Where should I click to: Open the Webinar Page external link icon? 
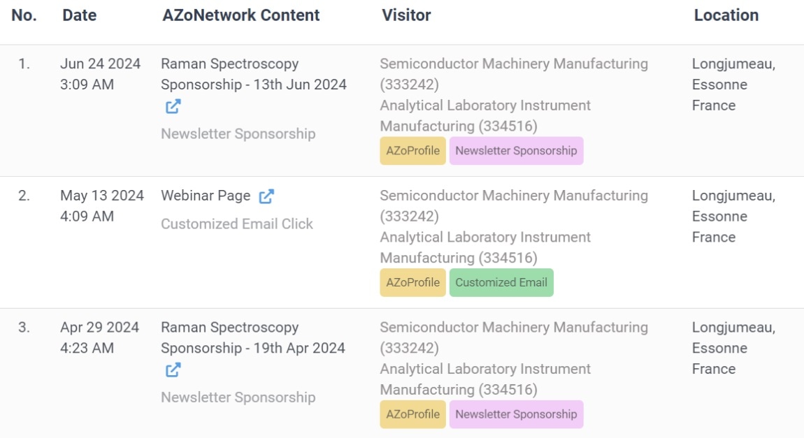tap(266, 196)
